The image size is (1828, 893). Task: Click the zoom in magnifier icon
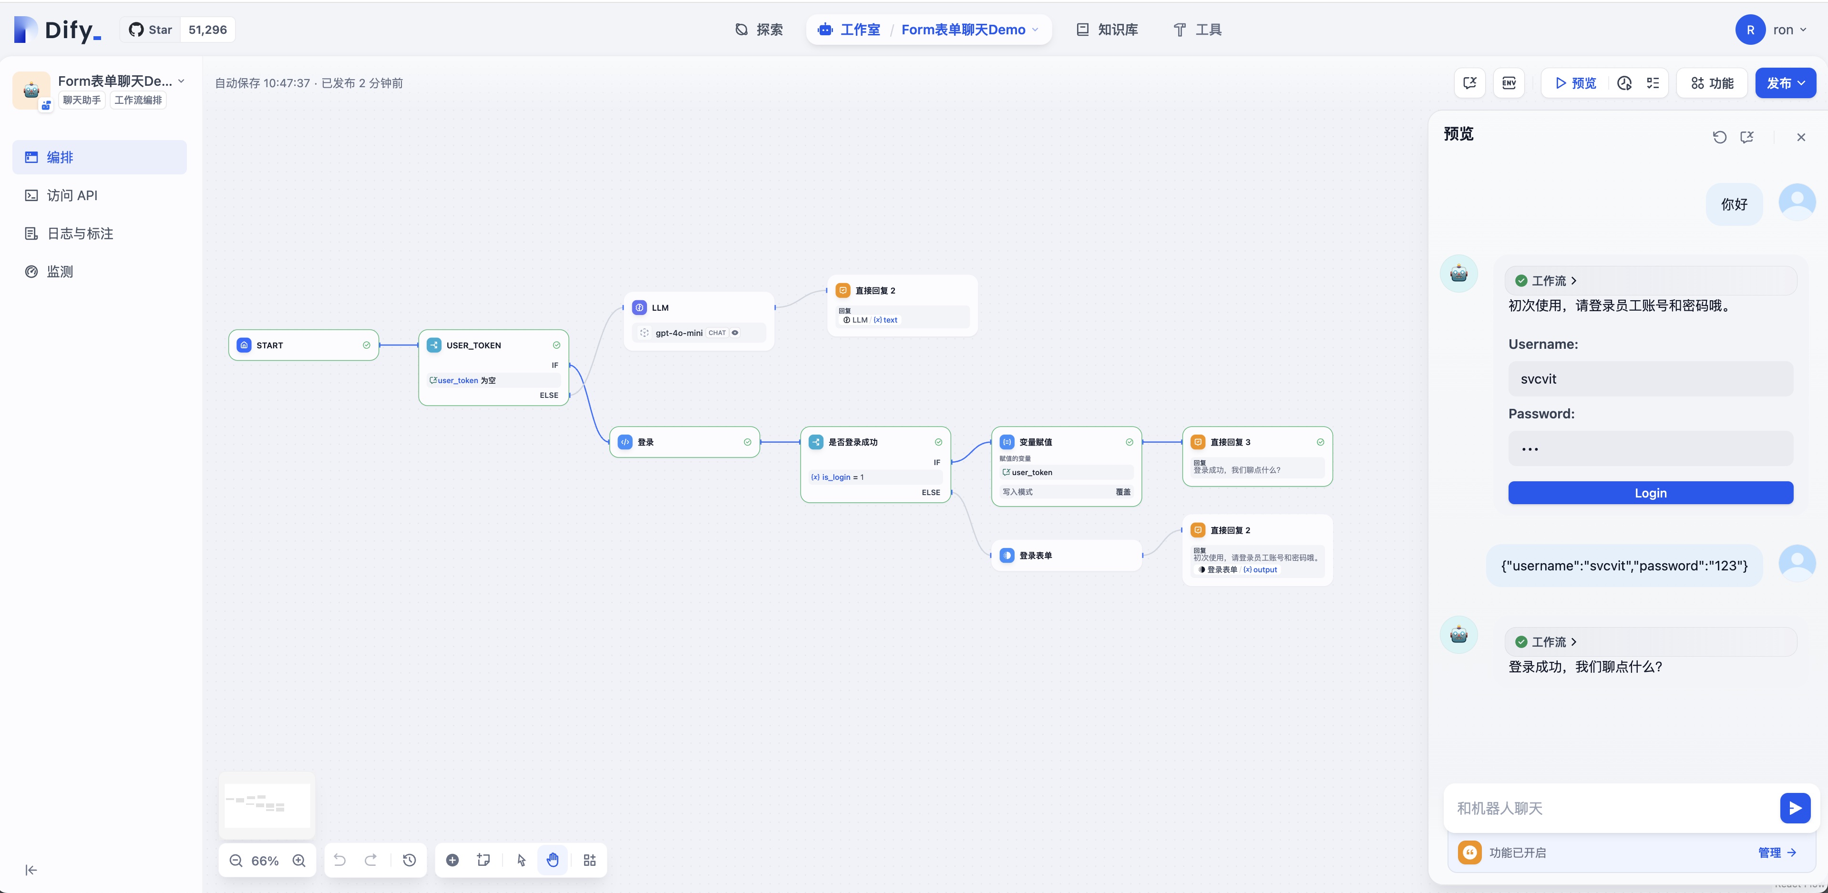click(x=299, y=861)
